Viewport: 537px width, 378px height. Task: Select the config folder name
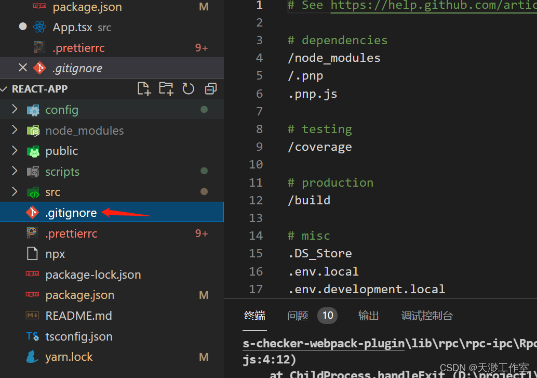click(62, 110)
